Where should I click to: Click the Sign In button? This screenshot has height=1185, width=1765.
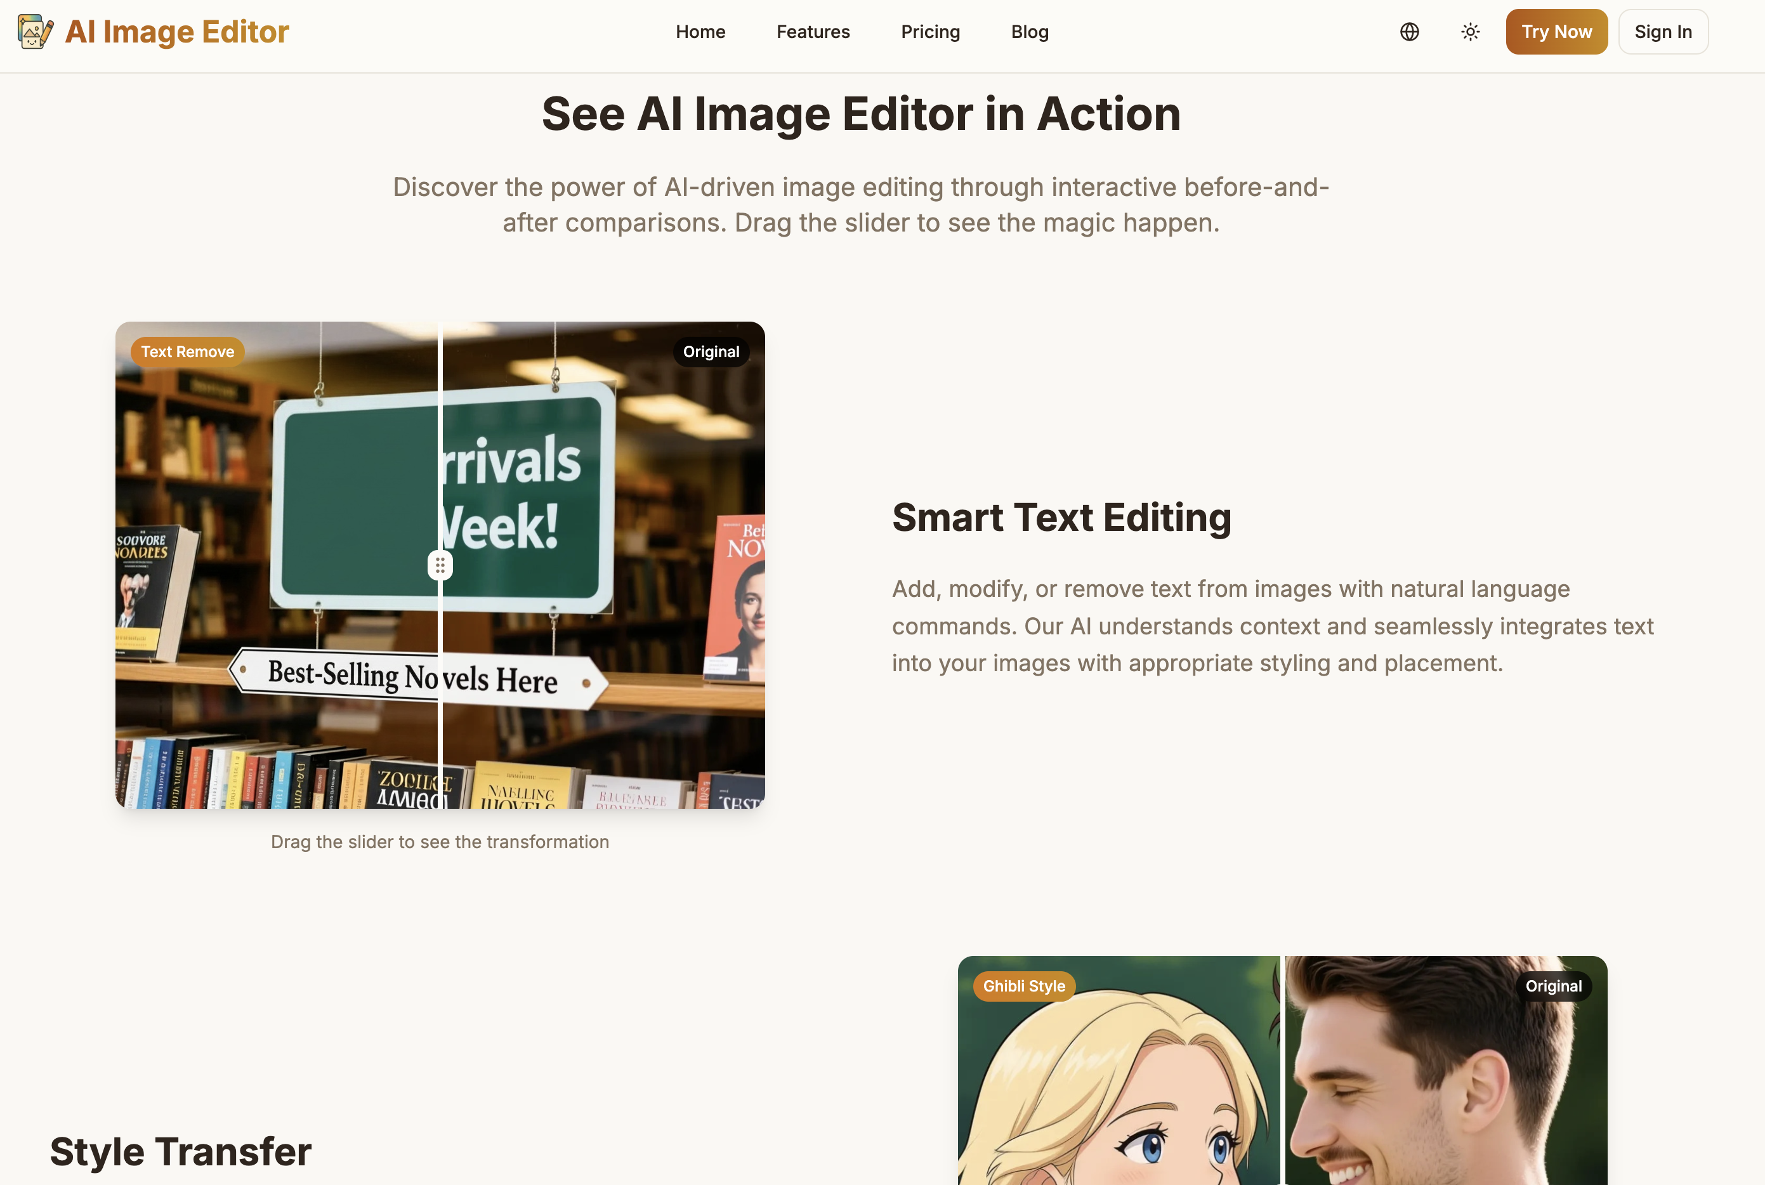coord(1663,32)
